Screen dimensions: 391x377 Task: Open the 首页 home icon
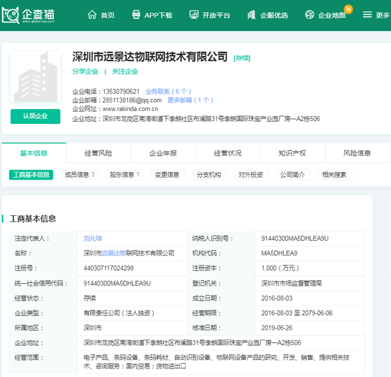click(92, 15)
